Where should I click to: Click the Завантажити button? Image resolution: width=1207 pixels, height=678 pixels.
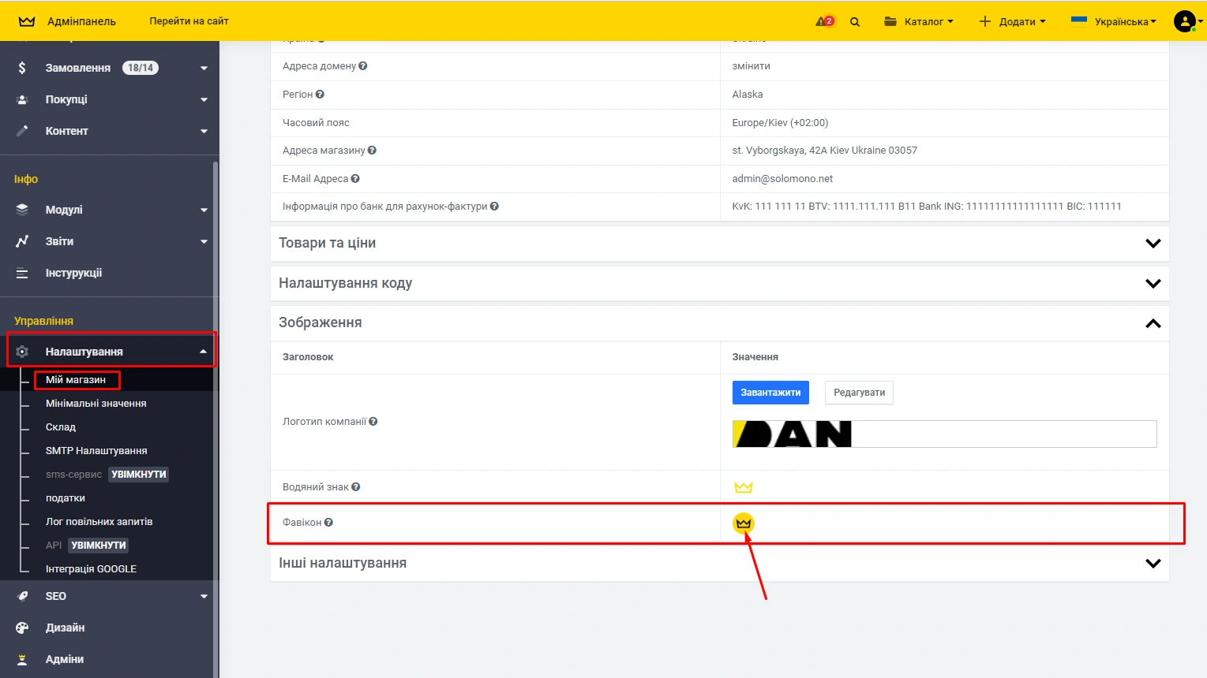(770, 393)
